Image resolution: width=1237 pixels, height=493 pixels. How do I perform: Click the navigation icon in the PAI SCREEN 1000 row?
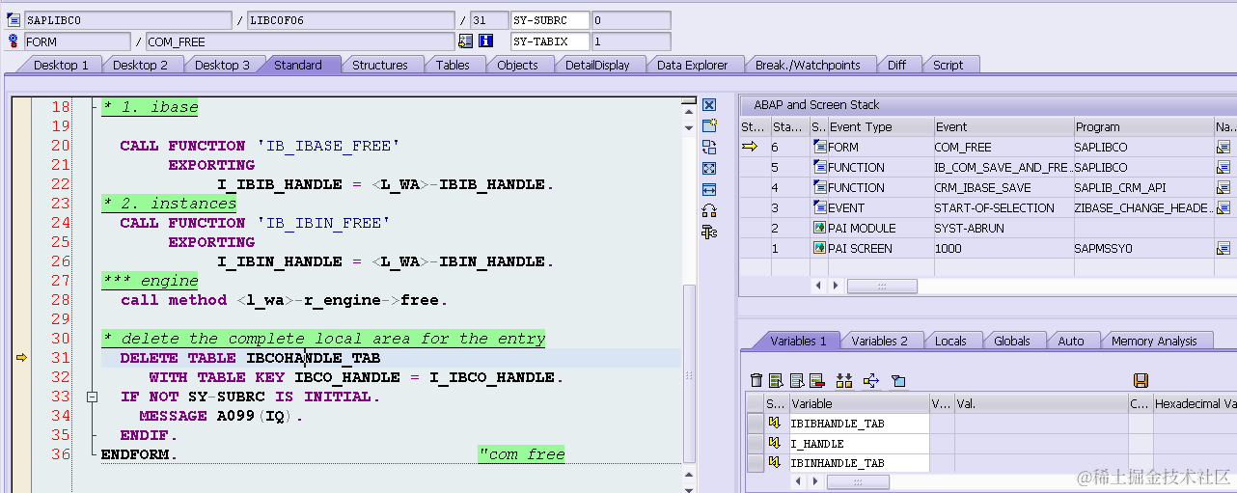pyautogui.click(x=1223, y=248)
